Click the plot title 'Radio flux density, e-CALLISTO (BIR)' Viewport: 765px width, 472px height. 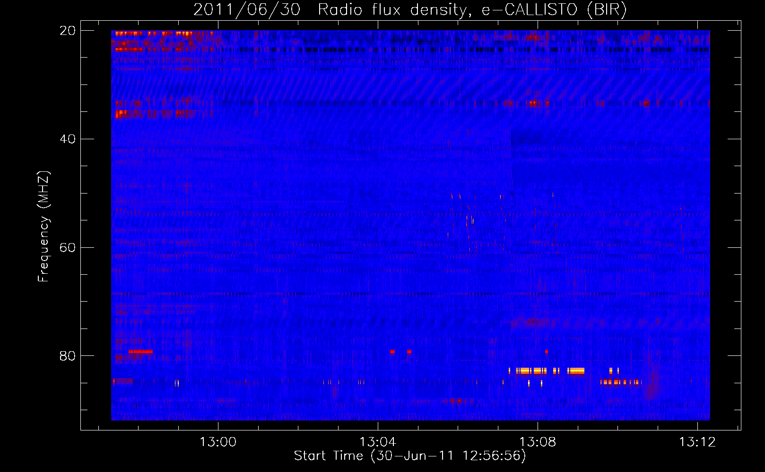[472, 10]
